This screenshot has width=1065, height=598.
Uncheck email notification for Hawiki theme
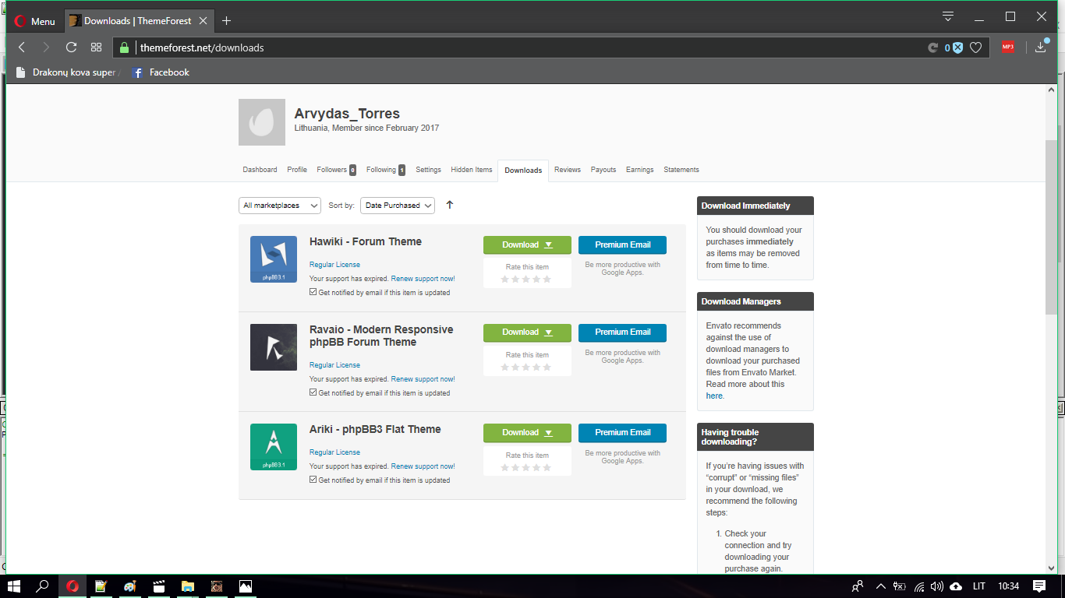tap(313, 293)
